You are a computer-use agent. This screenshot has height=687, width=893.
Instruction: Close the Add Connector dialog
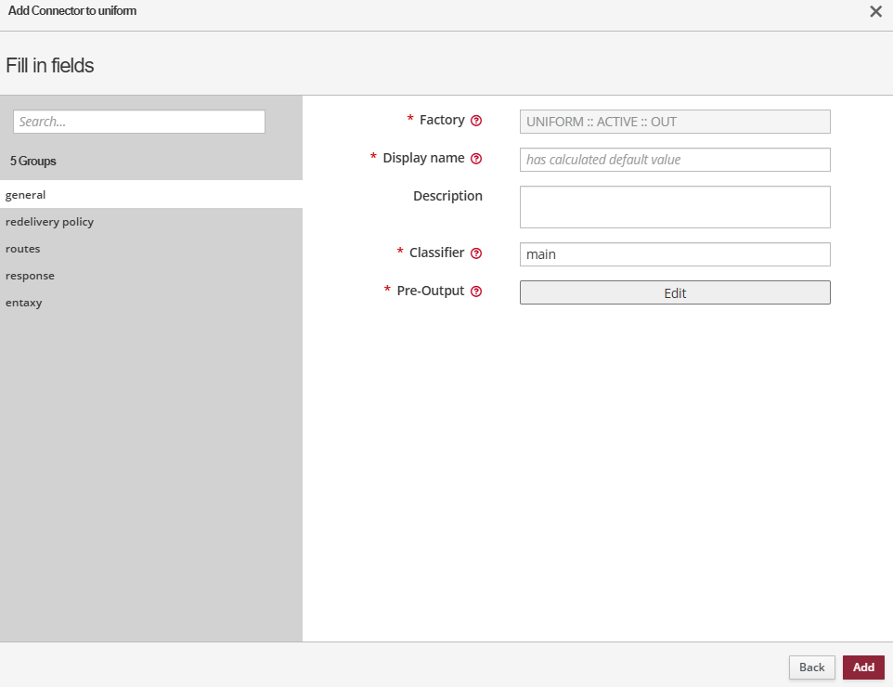pos(875,12)
